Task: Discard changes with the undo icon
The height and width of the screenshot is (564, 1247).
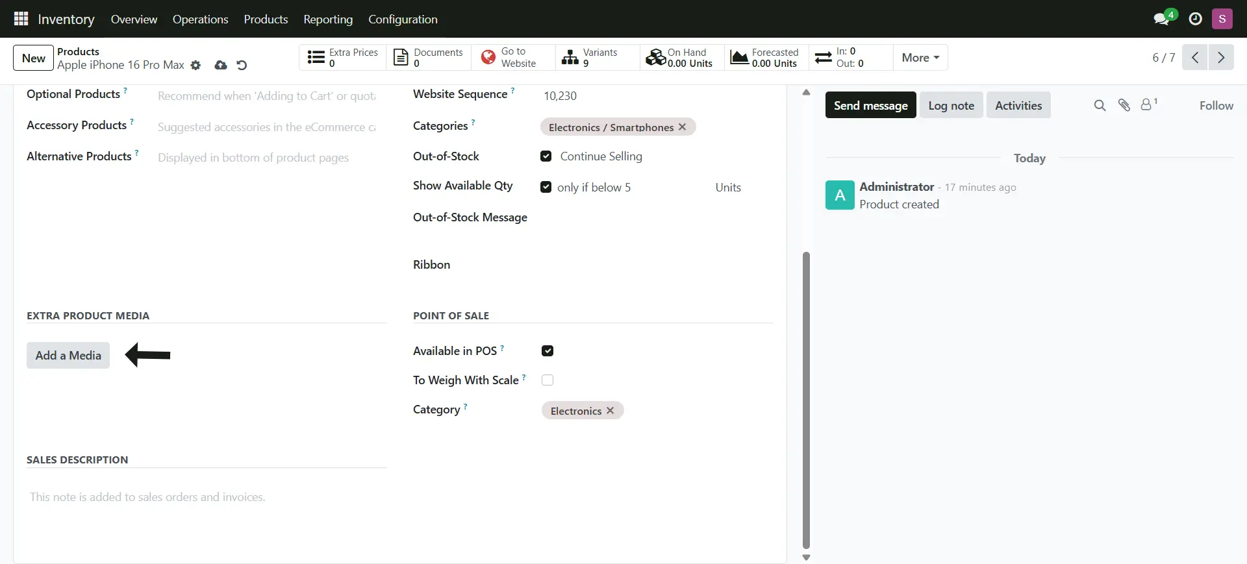Action: coord(242,65)
